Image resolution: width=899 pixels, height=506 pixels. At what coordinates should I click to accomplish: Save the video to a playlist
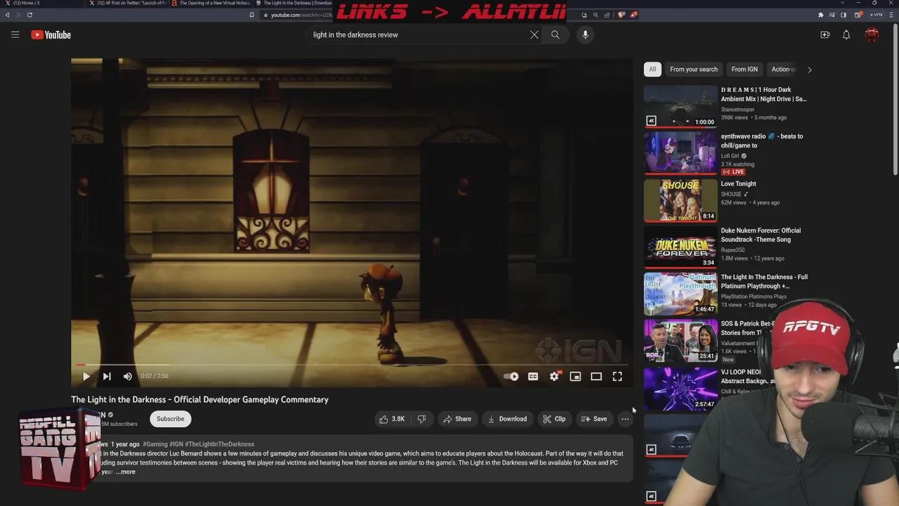coord(594,419)
